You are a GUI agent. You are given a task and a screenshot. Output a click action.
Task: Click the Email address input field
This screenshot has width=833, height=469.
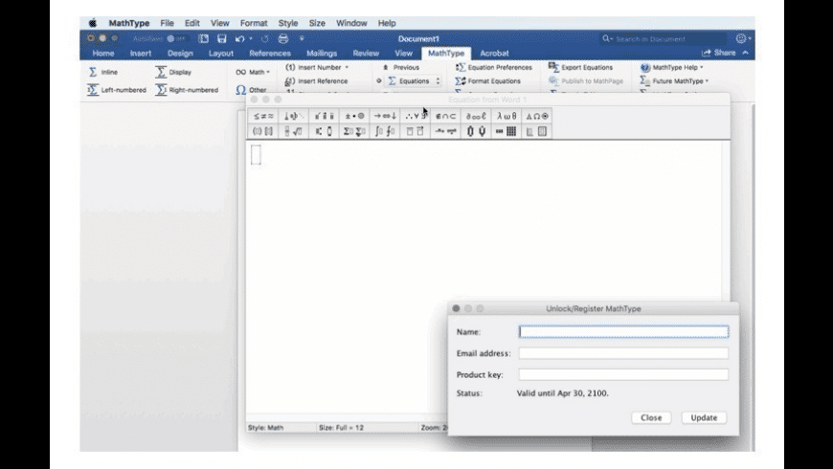click(x=623, y=353)
